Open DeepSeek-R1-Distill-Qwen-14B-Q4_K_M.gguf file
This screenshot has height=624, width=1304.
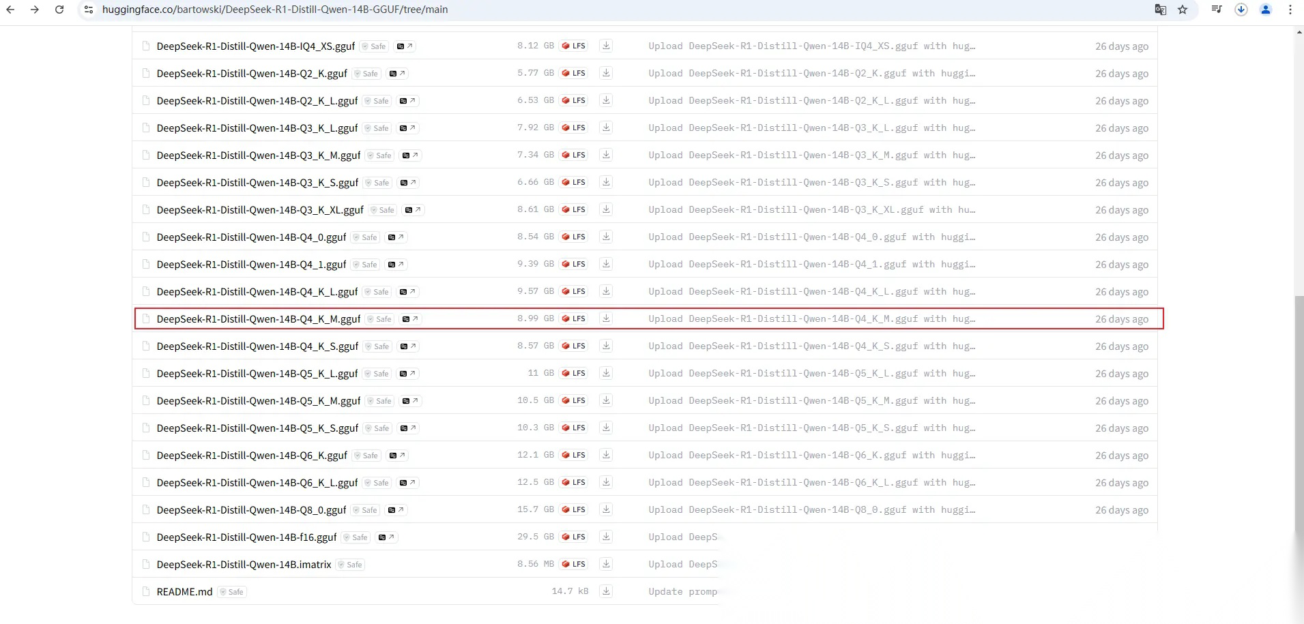[x=259, y=319]
